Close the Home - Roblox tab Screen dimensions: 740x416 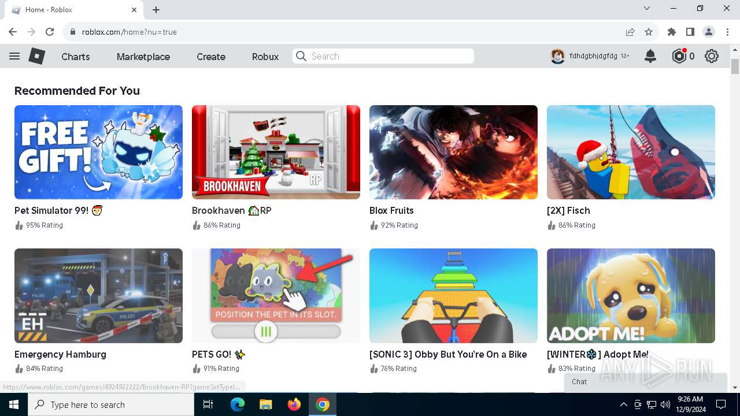pos(134,10)
